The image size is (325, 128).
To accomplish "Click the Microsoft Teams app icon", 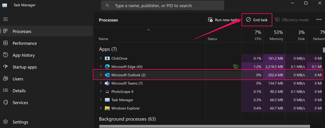I will point(107,83).
